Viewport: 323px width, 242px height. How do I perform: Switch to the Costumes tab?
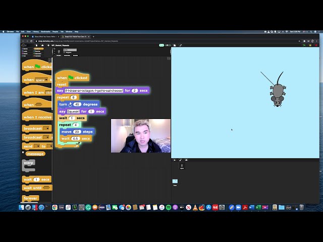coord(67,55)
